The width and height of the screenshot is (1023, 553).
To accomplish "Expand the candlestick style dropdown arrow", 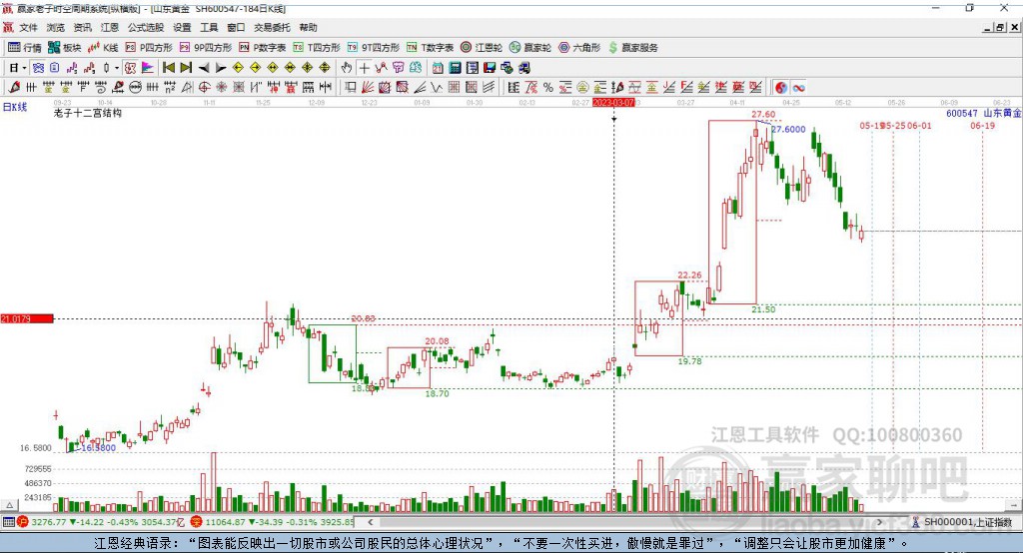I will (x=117, y=68).
